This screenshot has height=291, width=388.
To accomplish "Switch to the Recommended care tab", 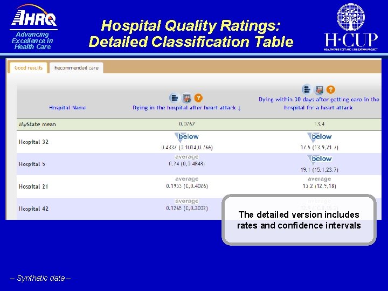I will point(76,67).
